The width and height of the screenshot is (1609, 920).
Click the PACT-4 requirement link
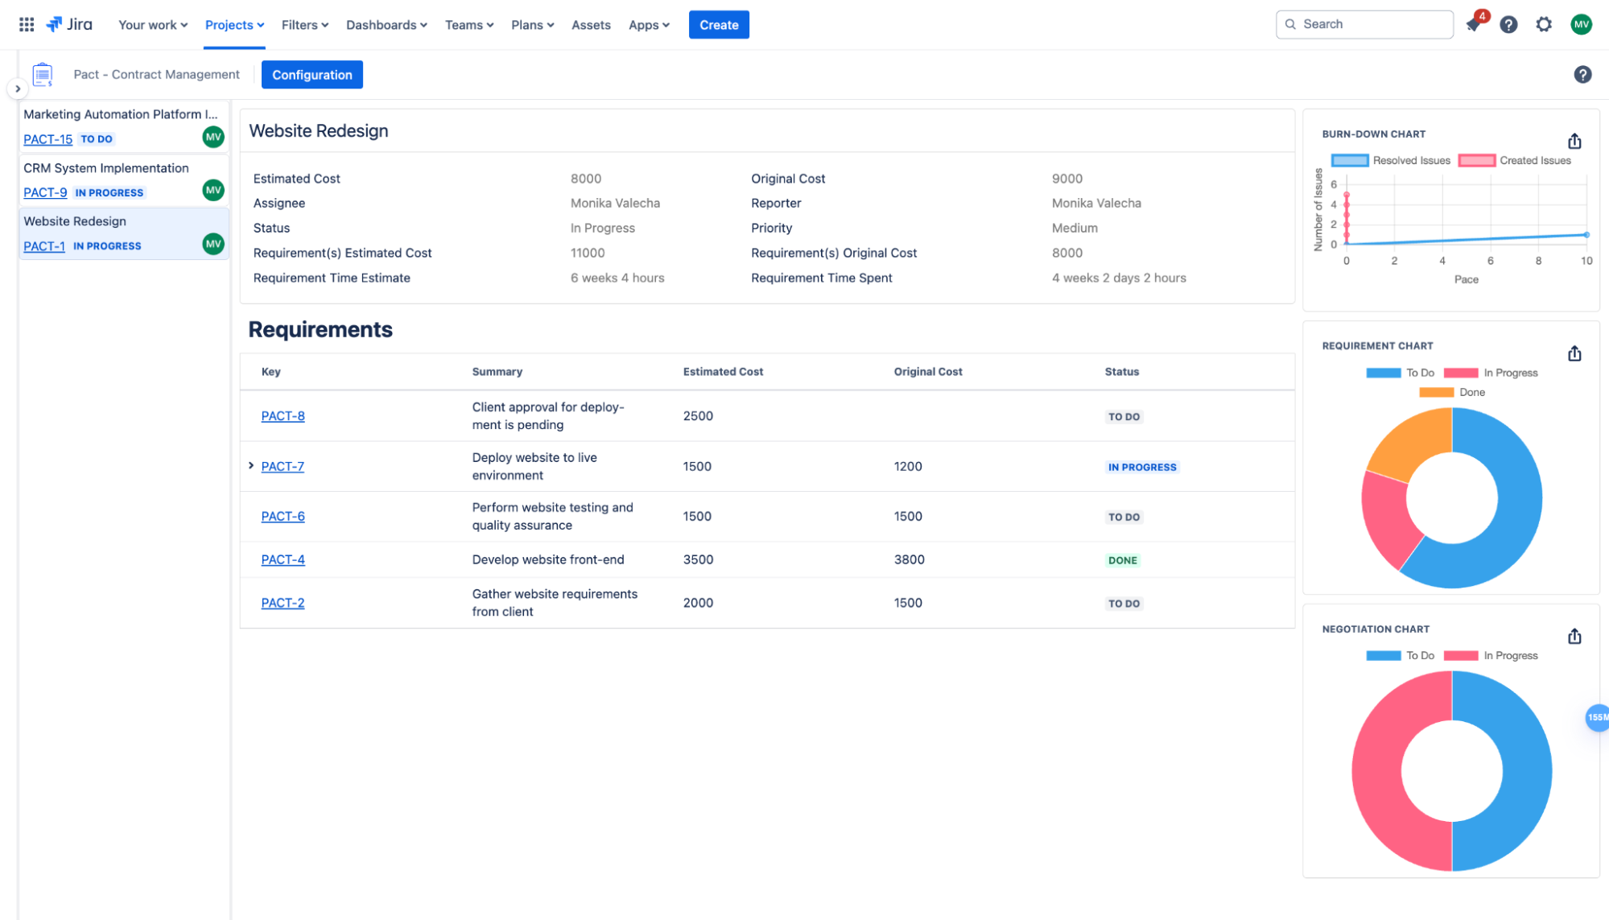click(x=283, y=559)
